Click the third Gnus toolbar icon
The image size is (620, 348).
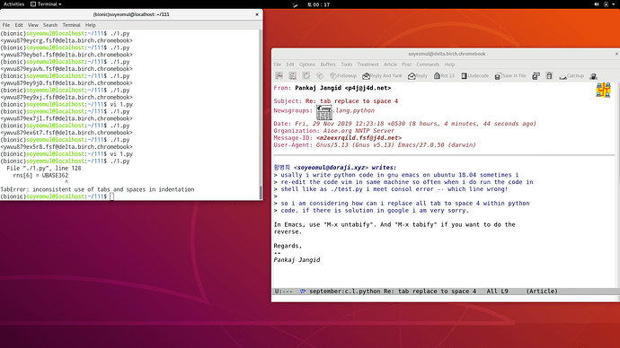coord(306,75)
